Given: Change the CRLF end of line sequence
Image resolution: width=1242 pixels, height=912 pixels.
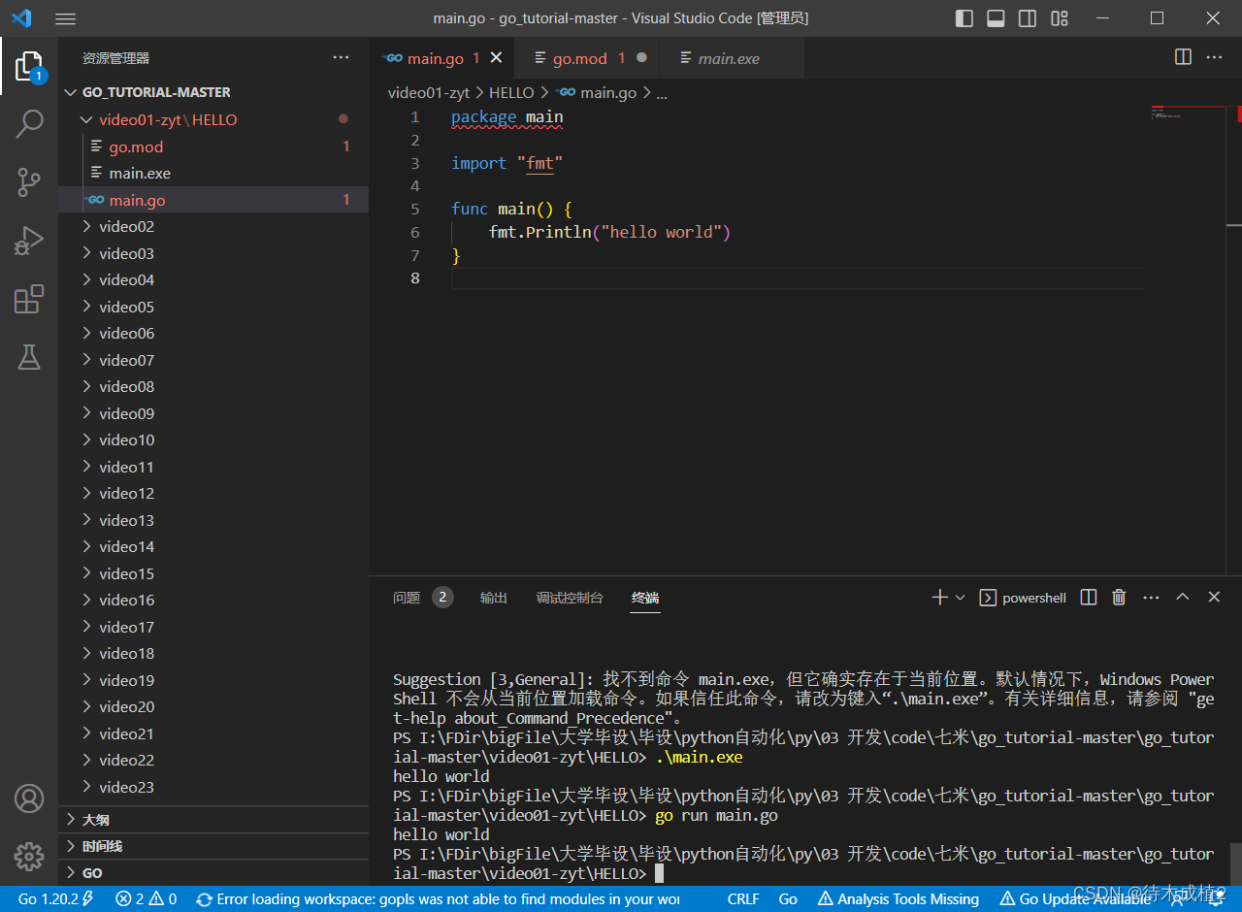Looking at the screenshot, I should (743, 899).
